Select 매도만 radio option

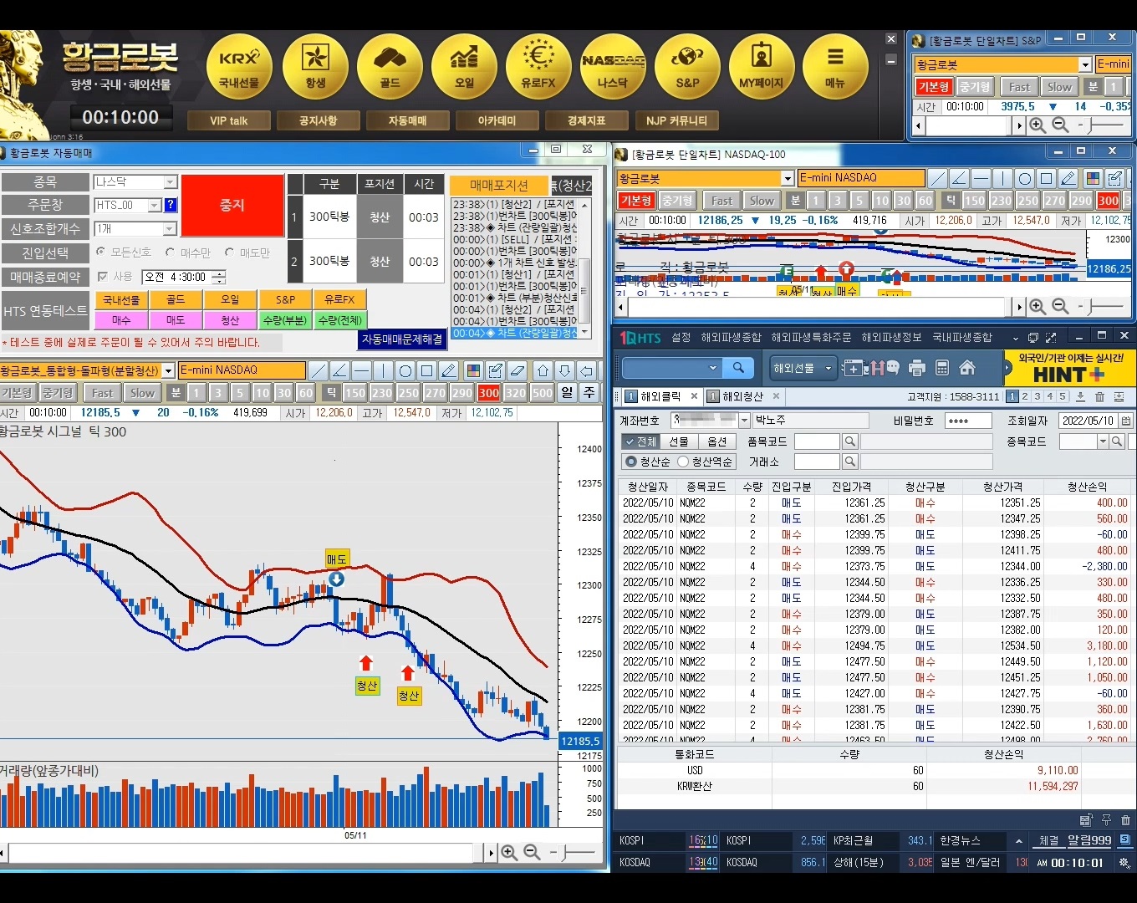(x=229, y=252)
